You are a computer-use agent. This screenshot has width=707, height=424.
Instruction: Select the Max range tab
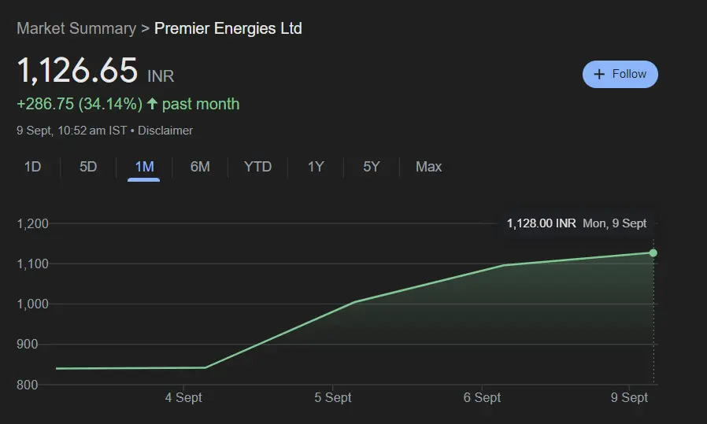(428, 167)
